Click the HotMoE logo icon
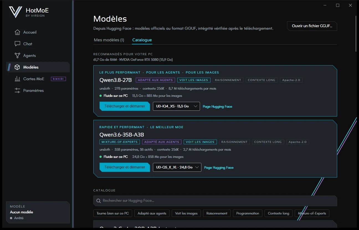 [15, 12]
